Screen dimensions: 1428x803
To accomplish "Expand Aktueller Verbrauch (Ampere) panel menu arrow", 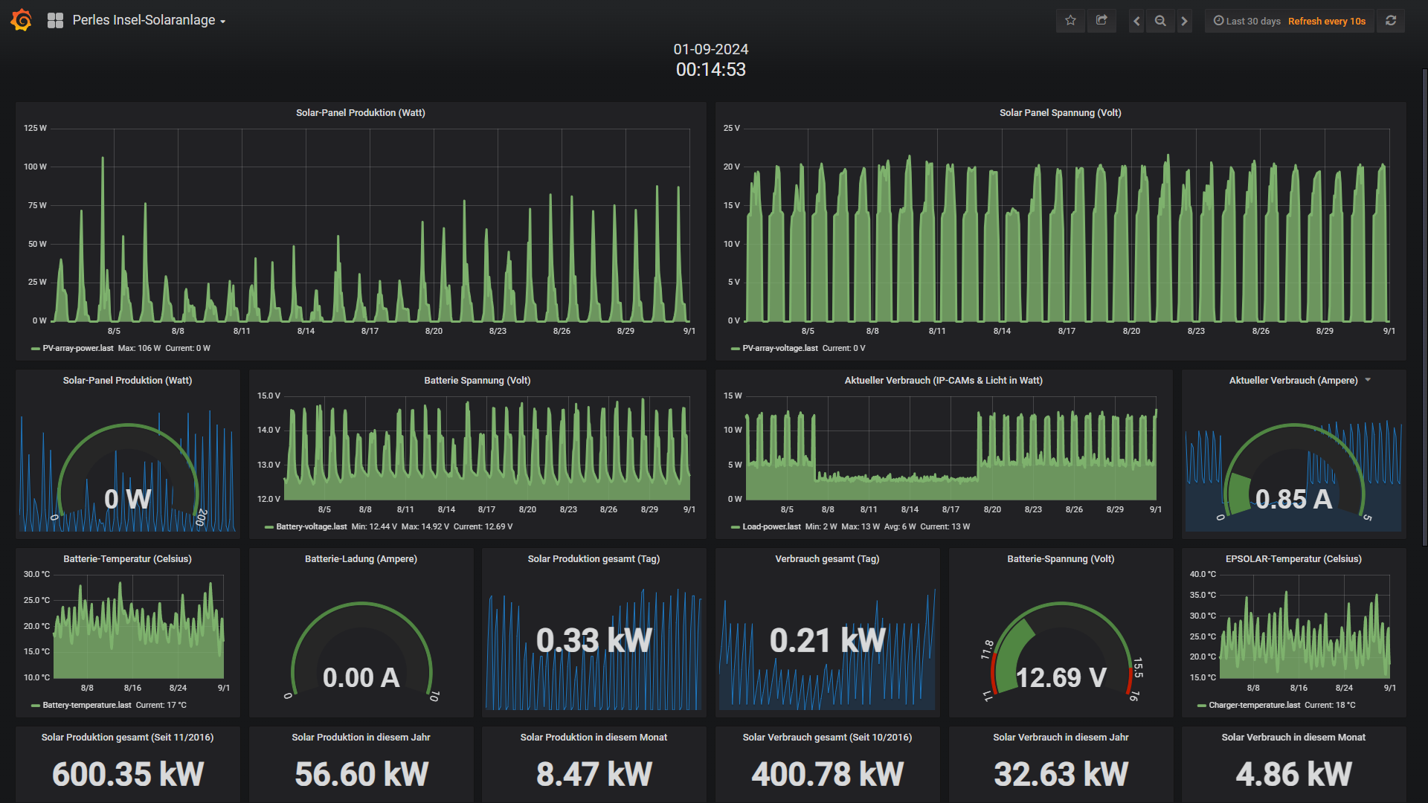I will pyautogui.click(x=1368, y=380).
